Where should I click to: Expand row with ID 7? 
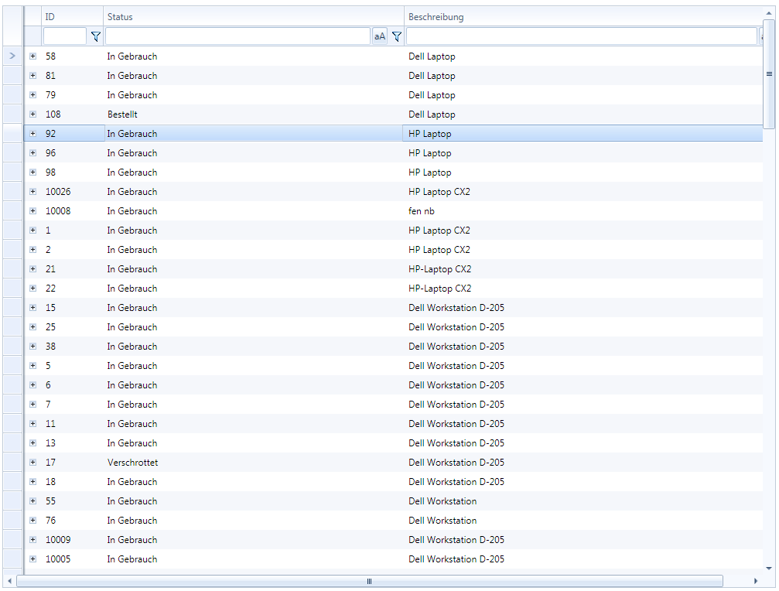pos(32,405)
